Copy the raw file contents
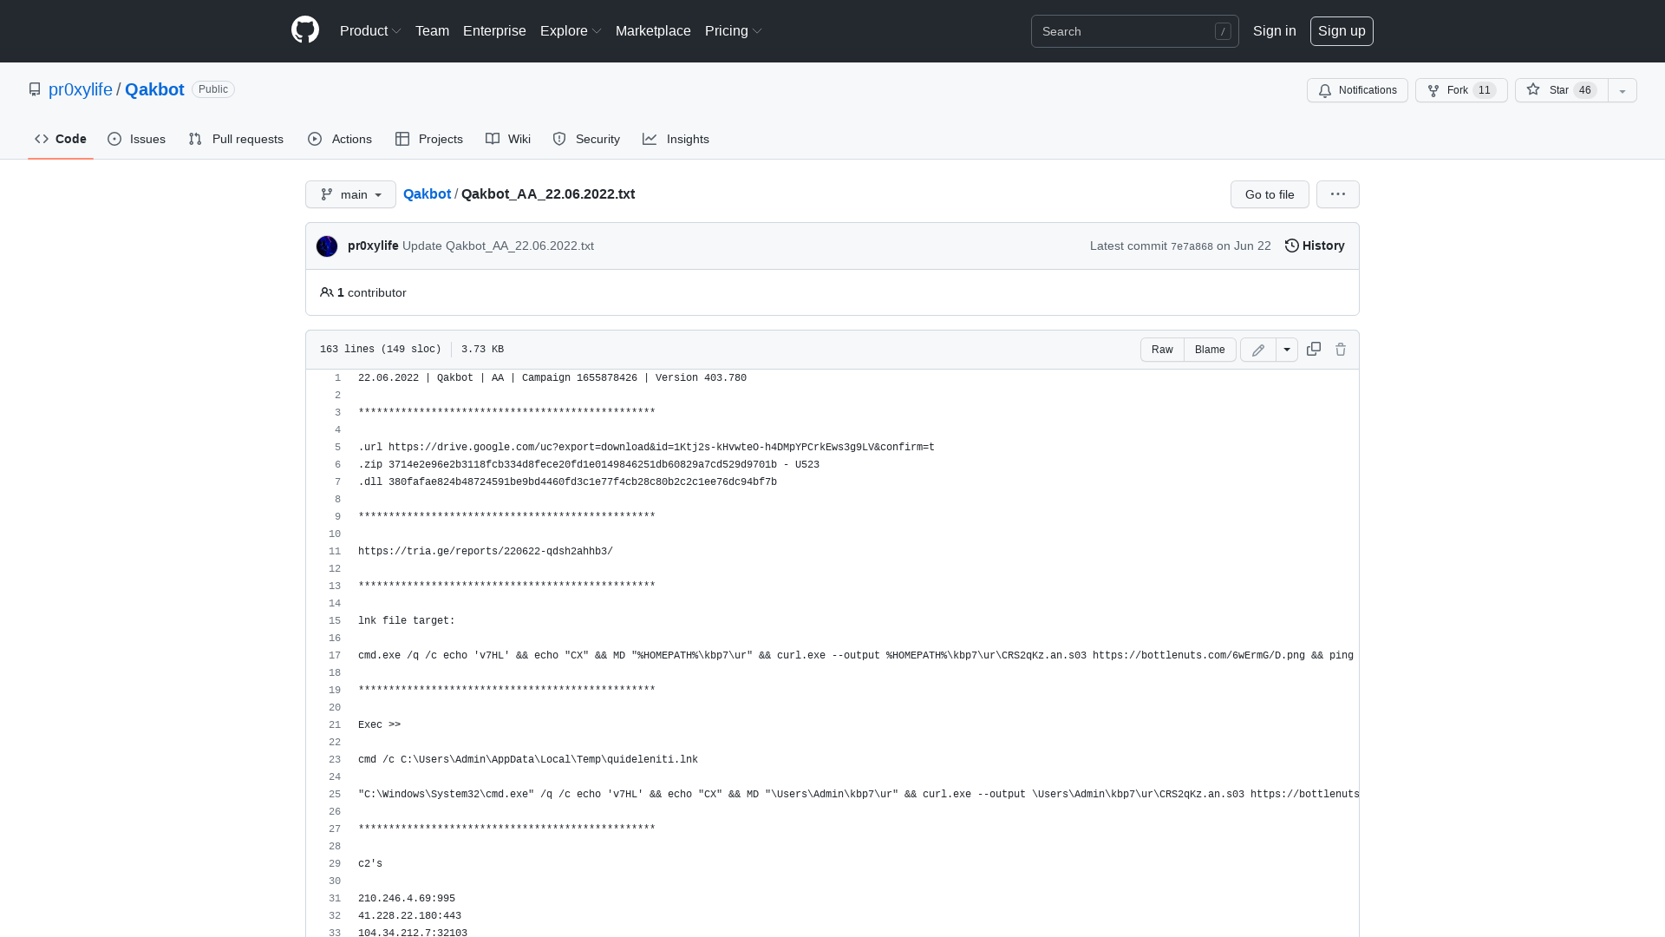The height and width of the screenshot is (937, 1665). [x=1313, y=349]
